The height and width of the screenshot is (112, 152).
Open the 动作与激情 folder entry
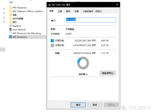point(18,18)
